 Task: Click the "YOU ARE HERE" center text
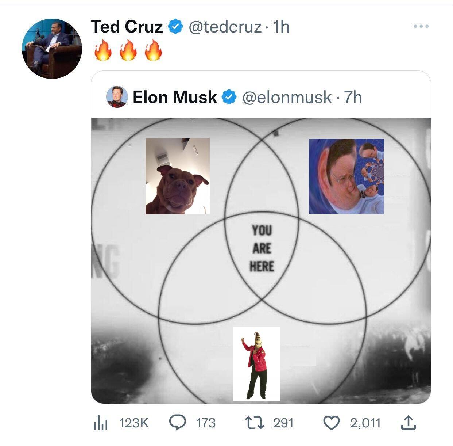pyautogui.click(x=262, y=248)
